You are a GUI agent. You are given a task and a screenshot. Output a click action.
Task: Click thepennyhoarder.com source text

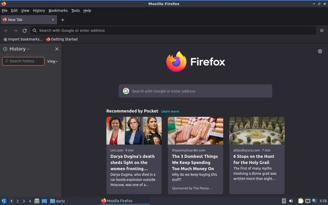189,150
